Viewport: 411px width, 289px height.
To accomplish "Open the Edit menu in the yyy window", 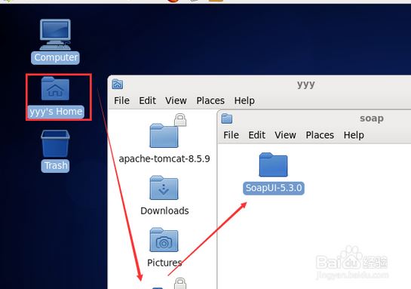I will coord(147,100).
